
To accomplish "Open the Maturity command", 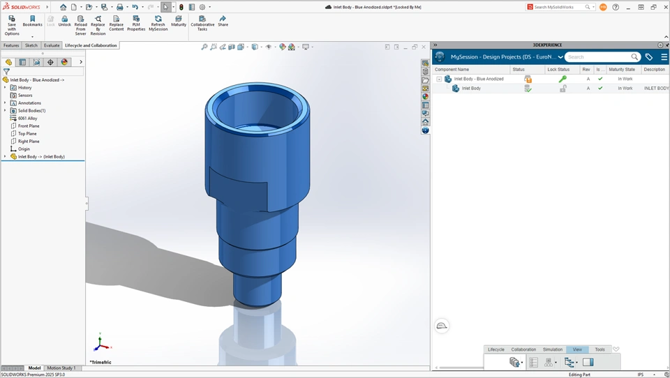I will (179, 22).
